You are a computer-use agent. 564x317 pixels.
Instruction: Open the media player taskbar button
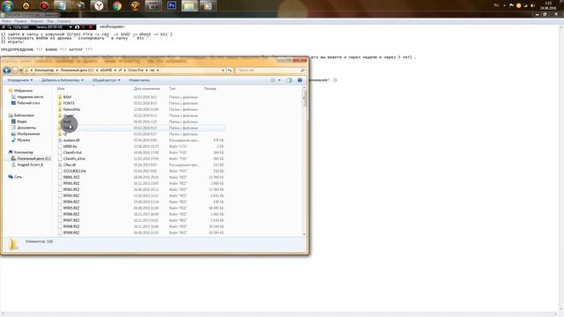(x=208, y=5)
